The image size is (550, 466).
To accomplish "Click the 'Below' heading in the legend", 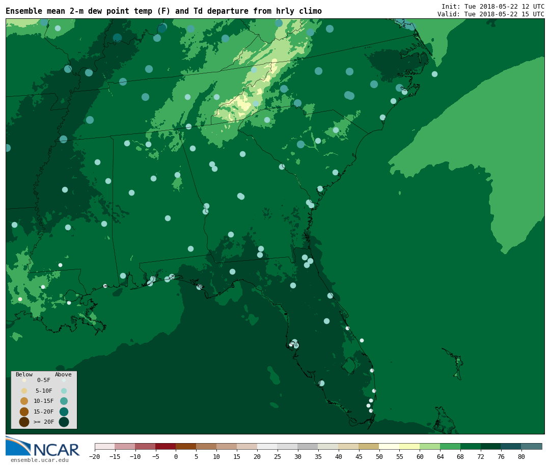I will click(24, 374).
